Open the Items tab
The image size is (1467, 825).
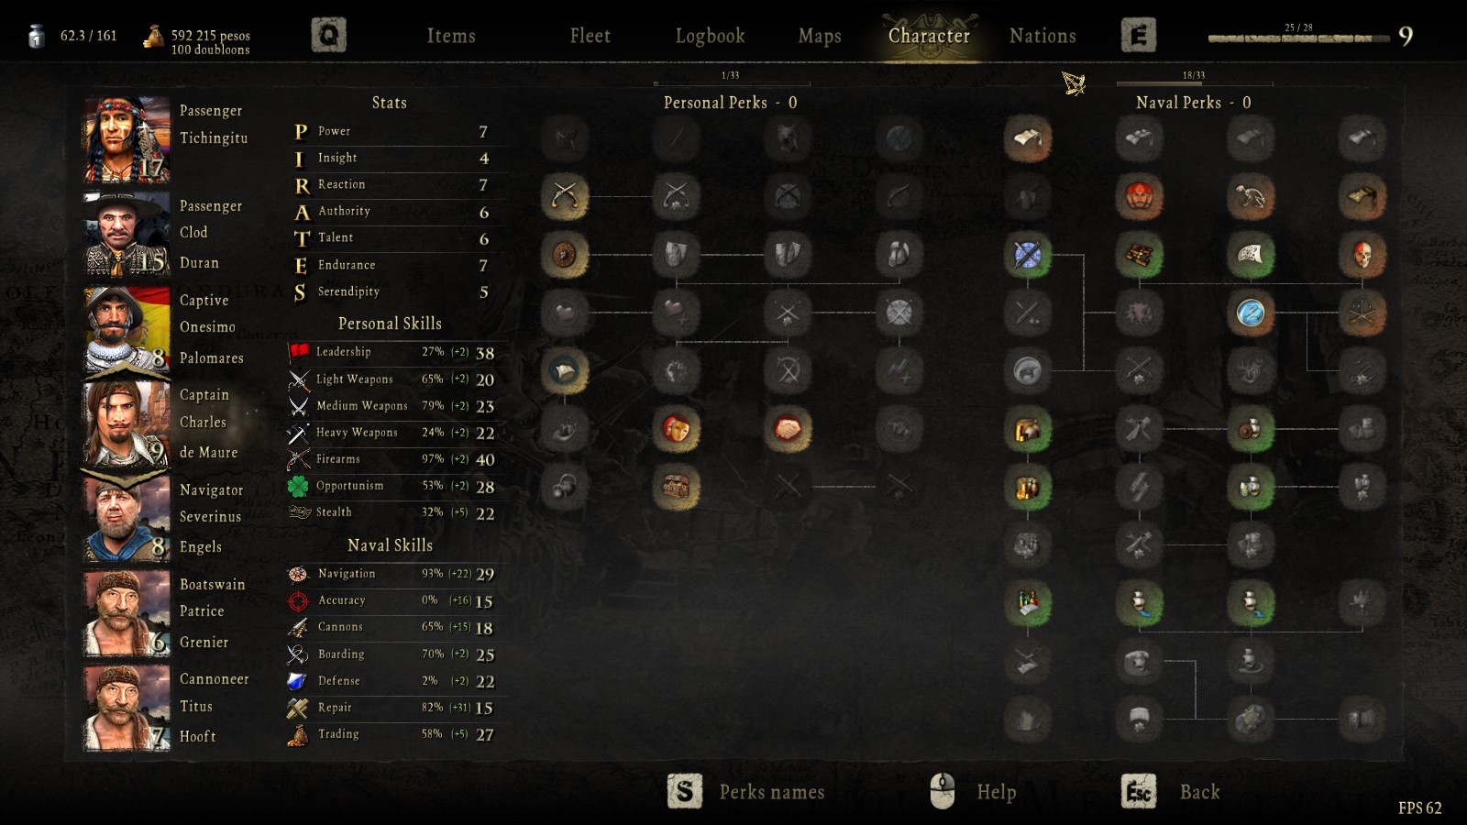click(451, 36)
